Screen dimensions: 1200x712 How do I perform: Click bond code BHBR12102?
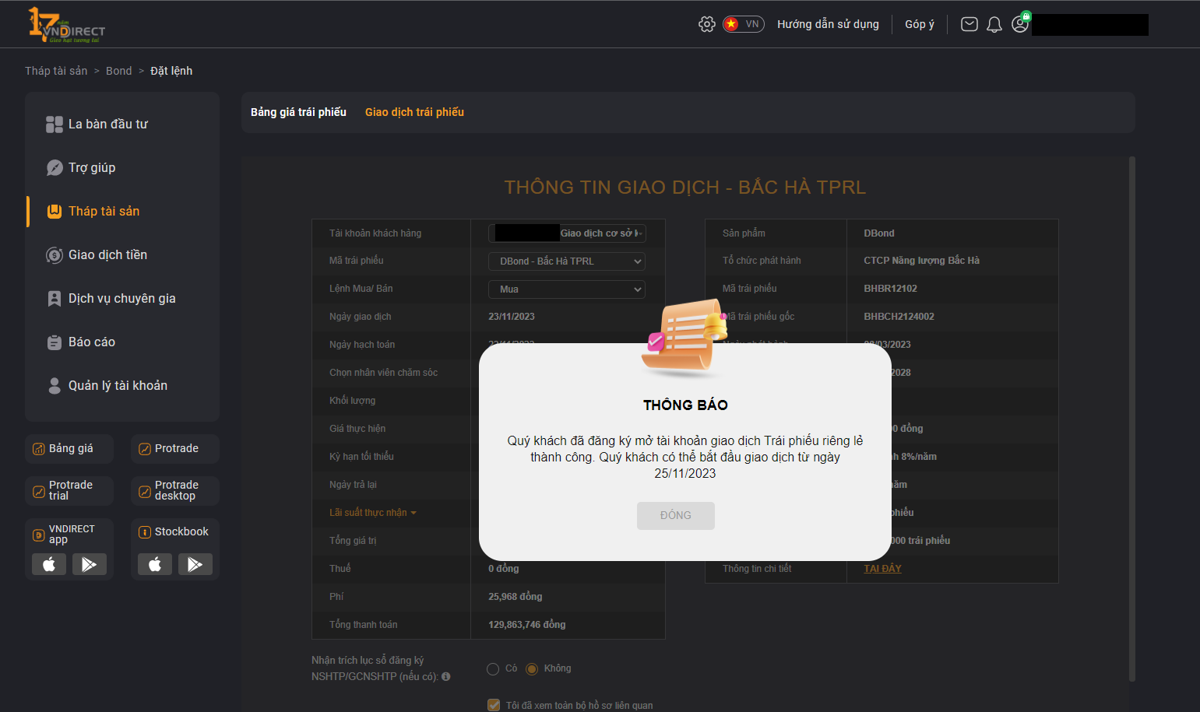890,289
